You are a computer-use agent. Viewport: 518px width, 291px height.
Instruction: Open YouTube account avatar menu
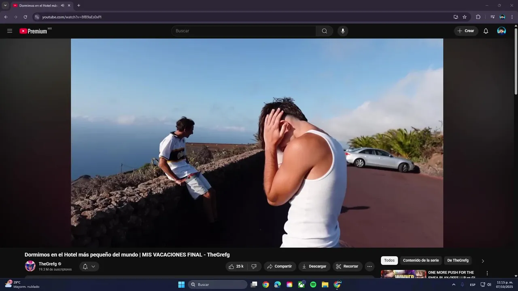pyautogui.click(x=501, y=31)
